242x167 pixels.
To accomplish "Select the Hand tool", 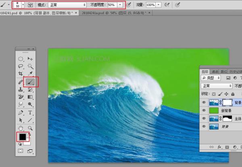I will click(21, 128).
